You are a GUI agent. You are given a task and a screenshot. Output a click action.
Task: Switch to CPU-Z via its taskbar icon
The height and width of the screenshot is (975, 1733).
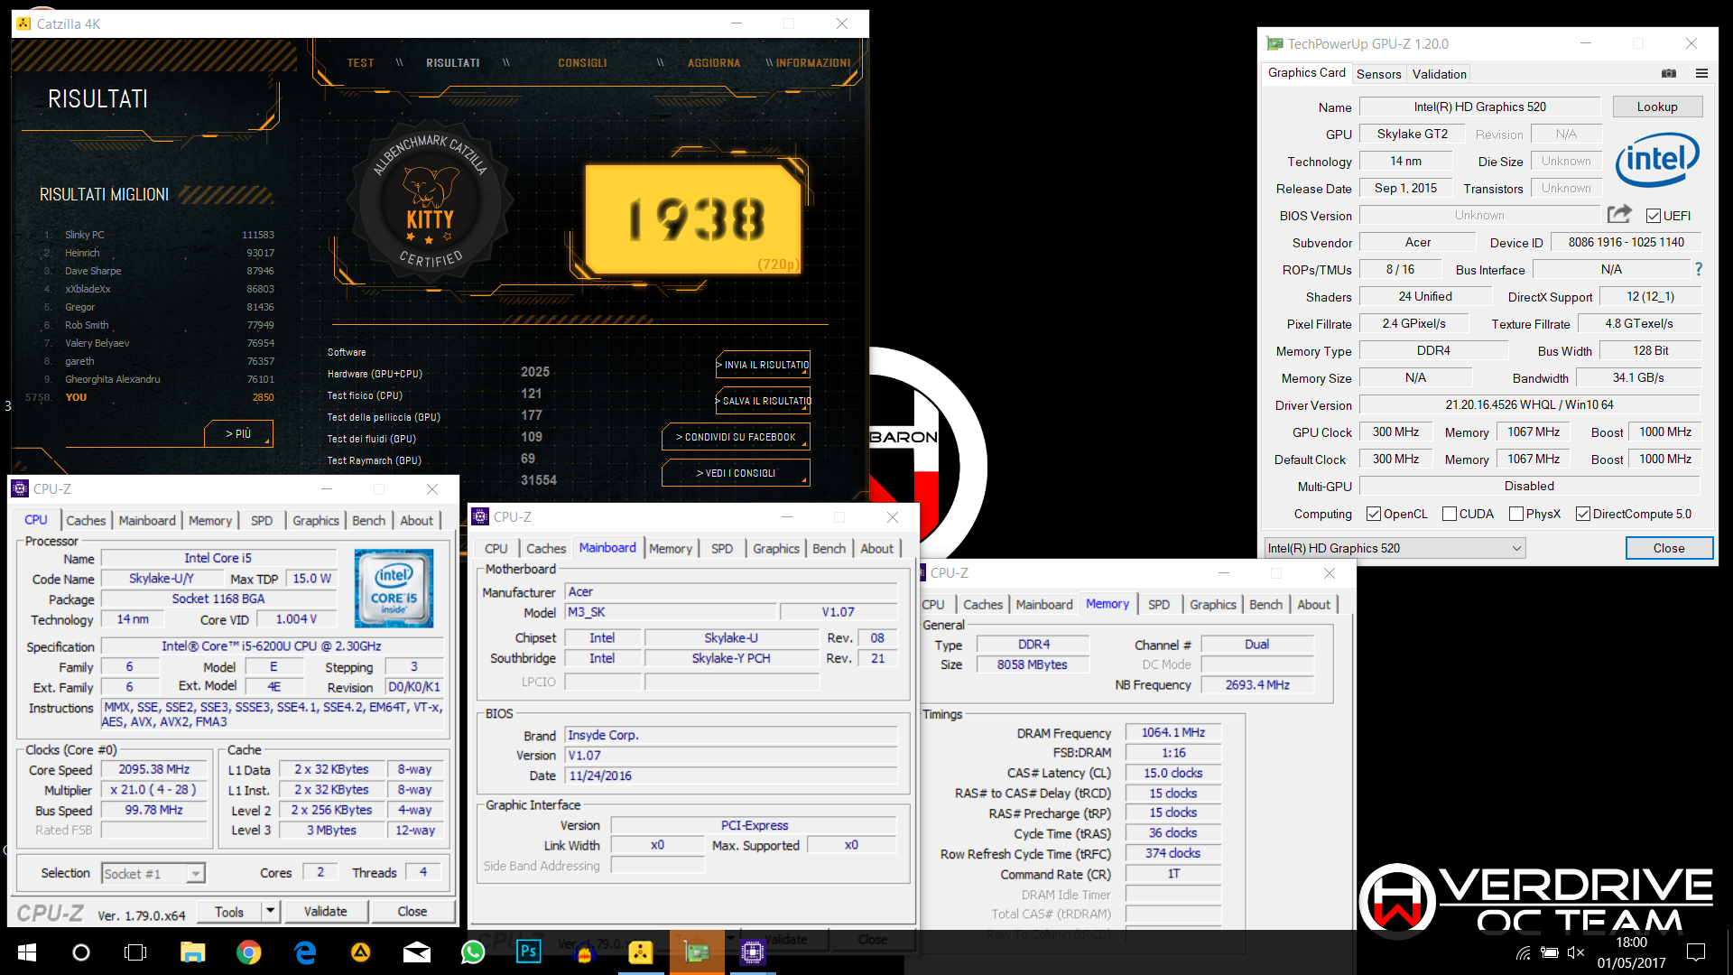(753, 952)
